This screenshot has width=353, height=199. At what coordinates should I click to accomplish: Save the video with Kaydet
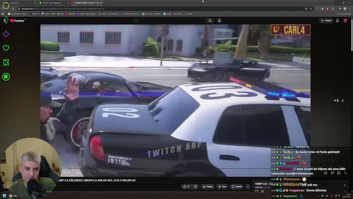(x=237, y=187)
